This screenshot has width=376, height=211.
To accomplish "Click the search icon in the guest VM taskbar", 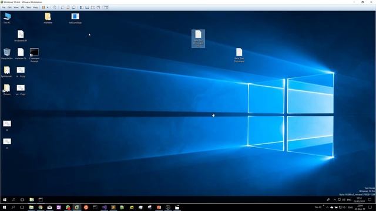I will tap(14, 199).
